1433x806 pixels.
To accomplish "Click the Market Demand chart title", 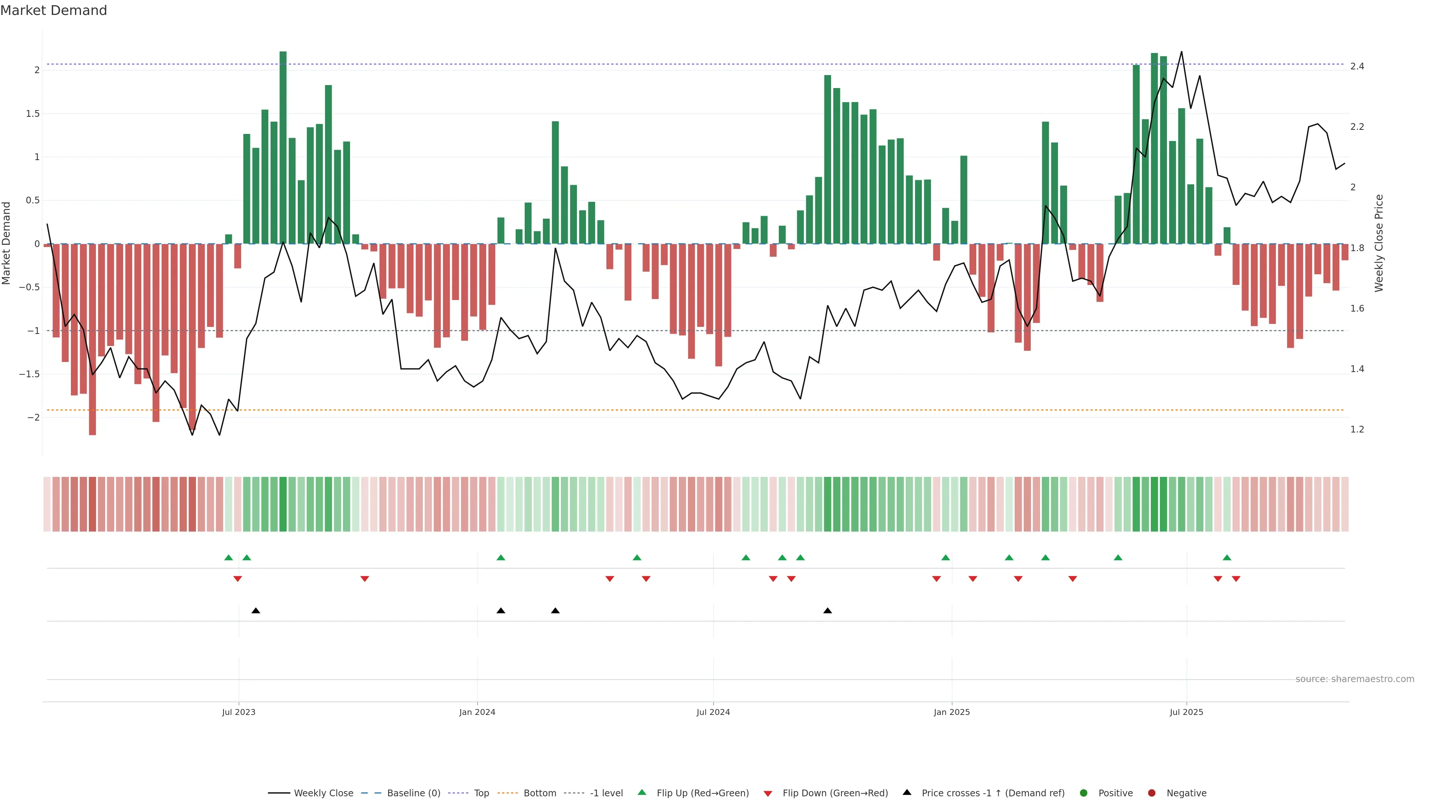I will (53, 10).
